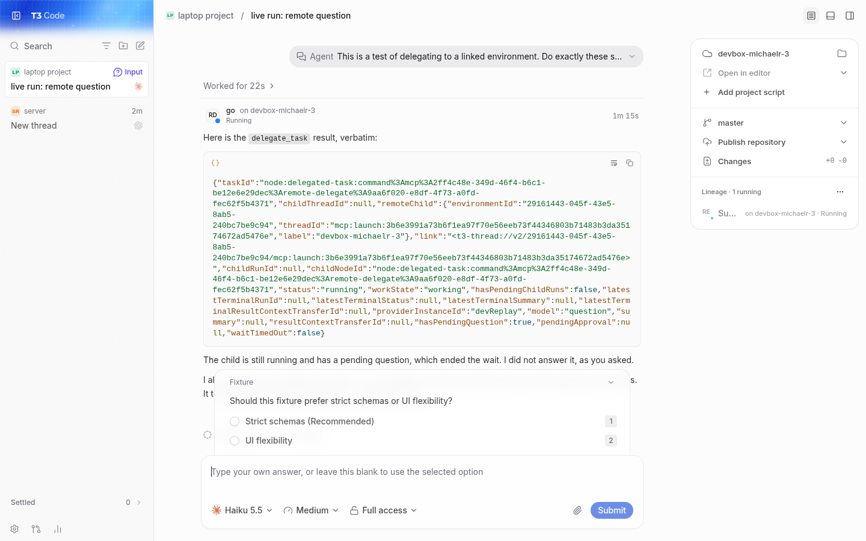Toggle word wrap in the JSON code block
Image resolution: width=866 pixels, height=541 pixels.
(614, 163)
